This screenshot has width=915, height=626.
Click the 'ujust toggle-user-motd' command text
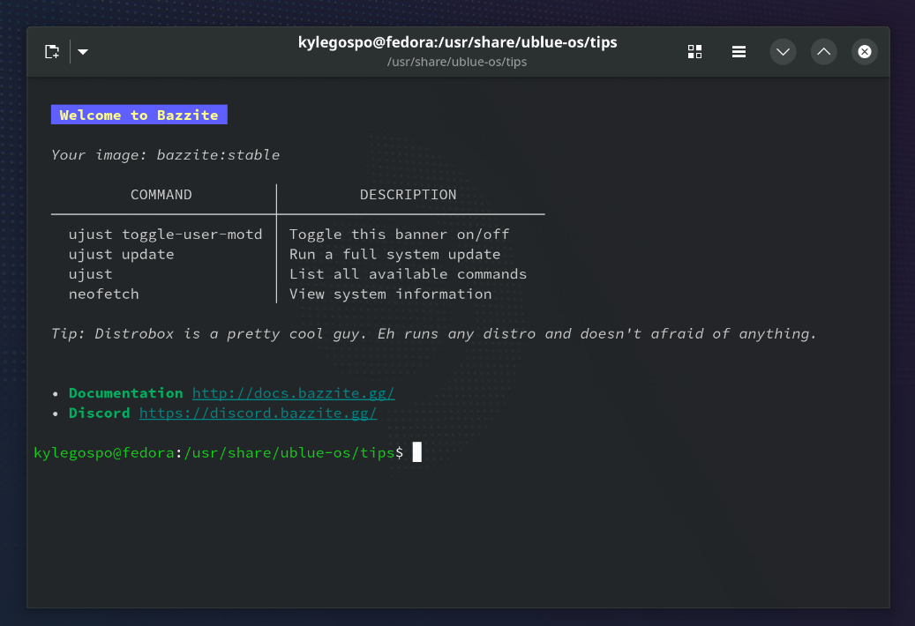click(165, 235)
